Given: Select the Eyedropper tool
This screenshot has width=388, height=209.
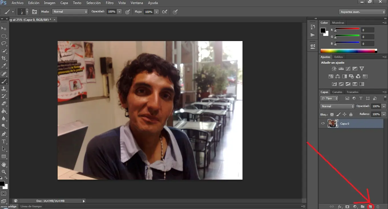Looking at the screenshot, I should coord(4,66).
